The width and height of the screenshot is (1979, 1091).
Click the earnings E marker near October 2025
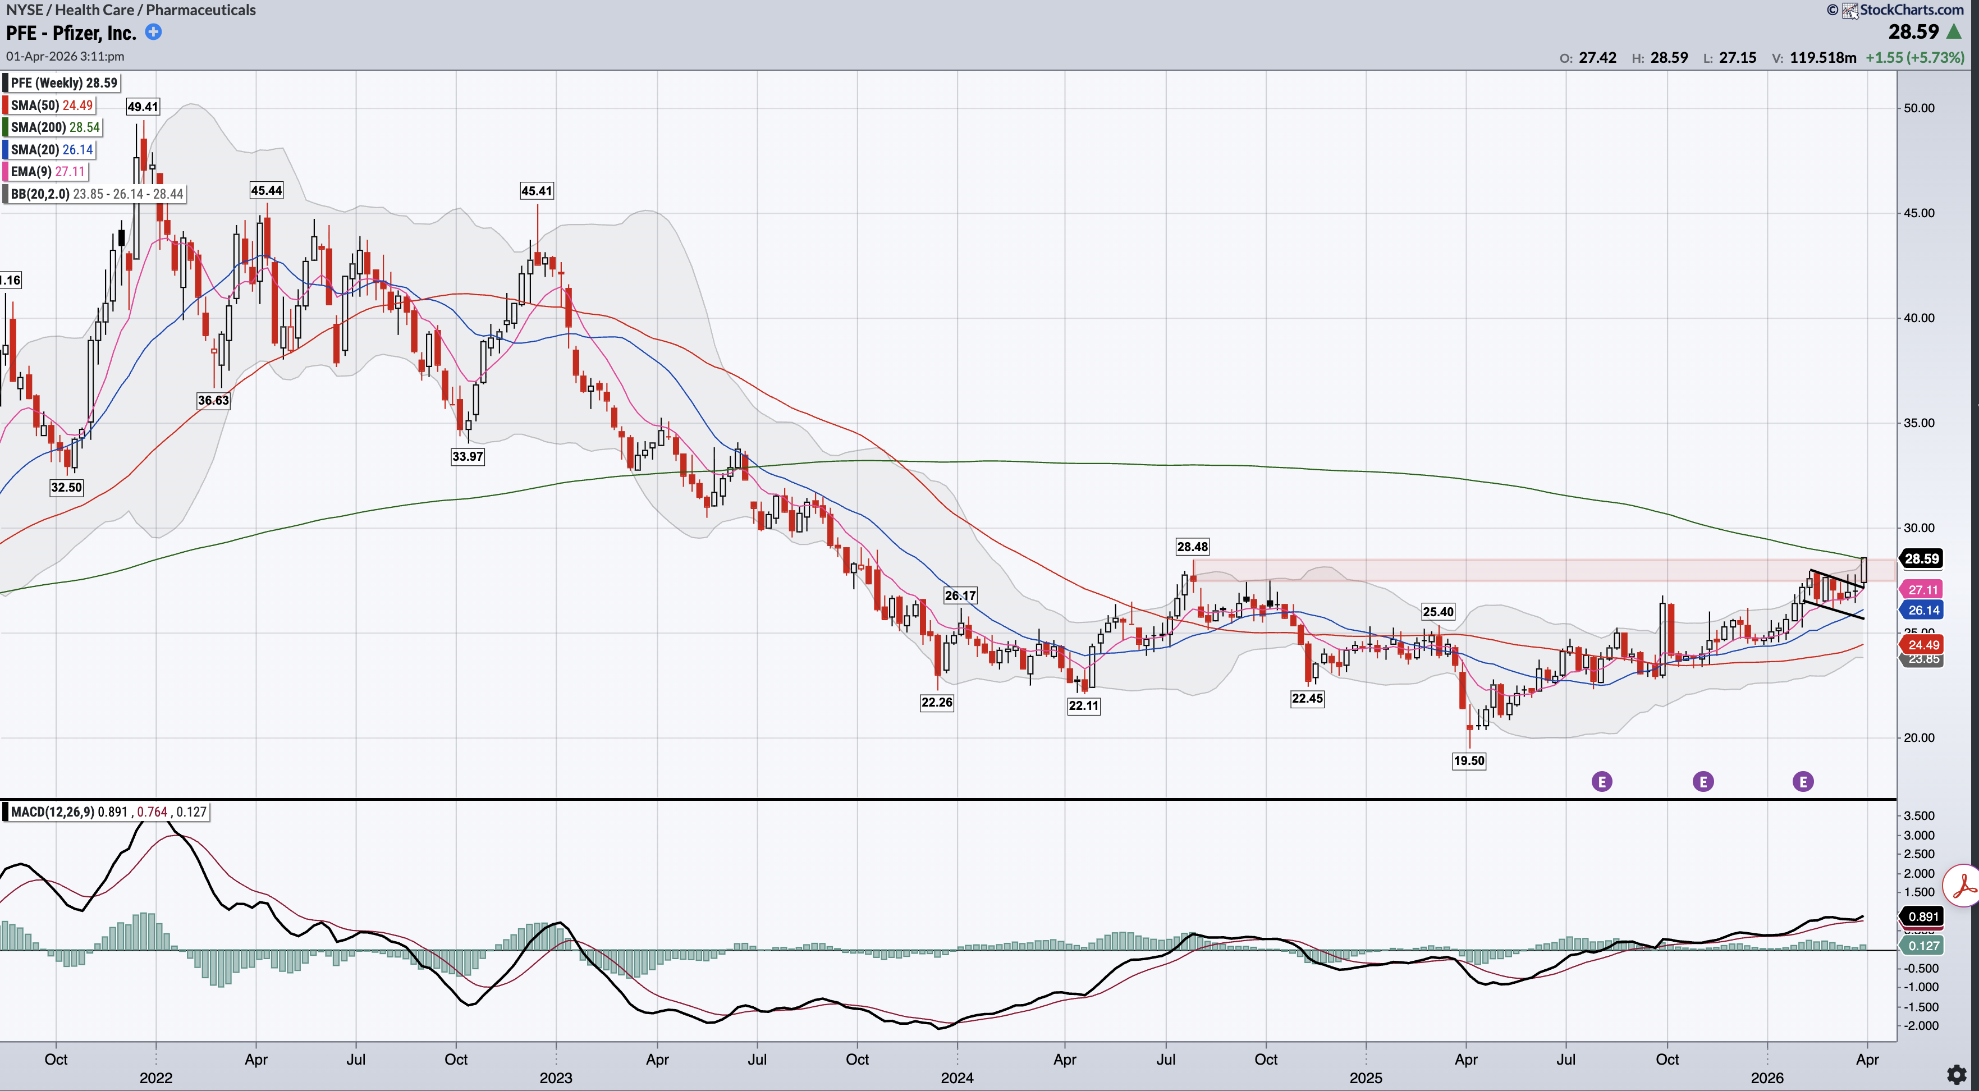[1703, 782]
